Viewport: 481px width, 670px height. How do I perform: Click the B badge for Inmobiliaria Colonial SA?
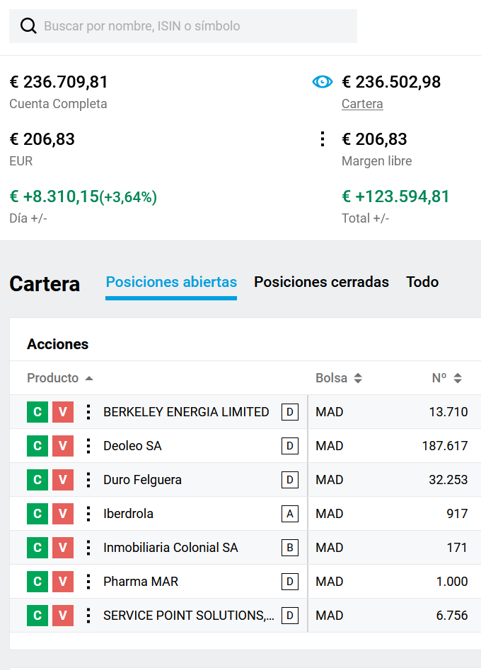point(289,548)
